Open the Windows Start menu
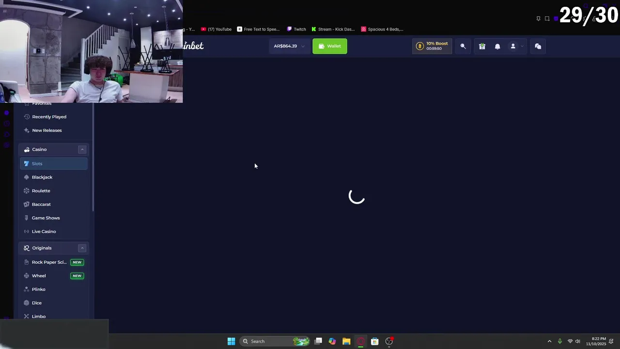620x349 pixels. pos(231,341)
